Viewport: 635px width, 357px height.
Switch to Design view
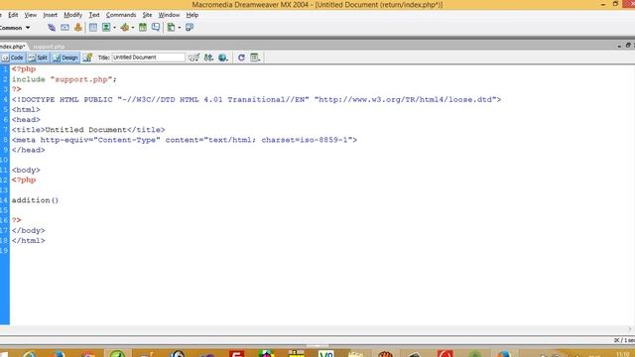pyautogui.click(x=65, y=58)
